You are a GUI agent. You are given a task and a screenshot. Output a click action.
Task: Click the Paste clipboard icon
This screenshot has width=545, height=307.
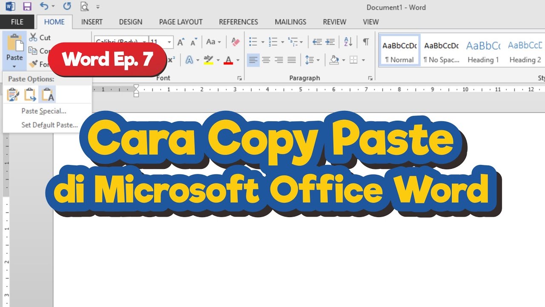[x=15, y=43]
